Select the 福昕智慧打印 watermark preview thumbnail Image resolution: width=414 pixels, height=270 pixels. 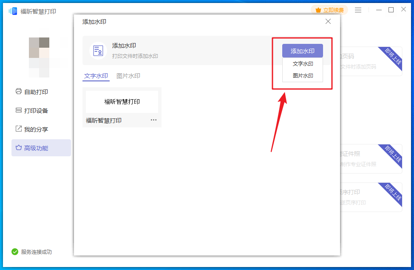pyautogui.click(x=122, y=102)
